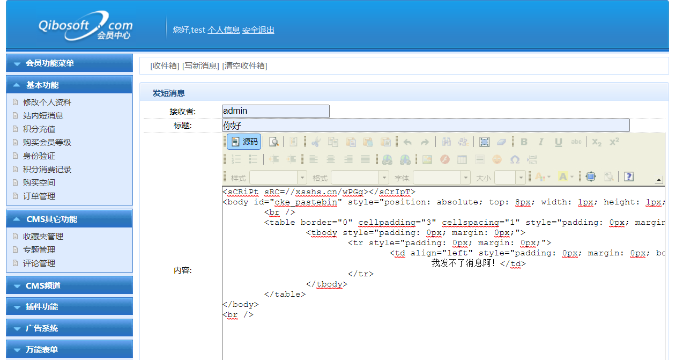This screenshot has width=683, height=360.
Task: Click the Insert Link icon
Action: click(388, 159)
